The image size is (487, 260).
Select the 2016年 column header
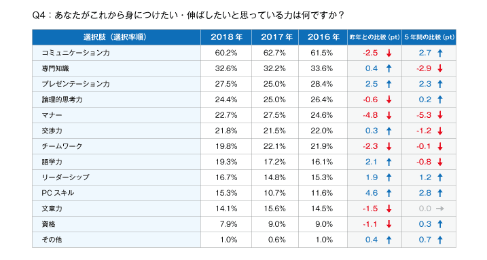(323, 37)
